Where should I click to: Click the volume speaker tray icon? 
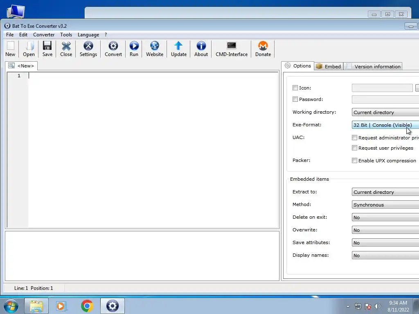378,306
